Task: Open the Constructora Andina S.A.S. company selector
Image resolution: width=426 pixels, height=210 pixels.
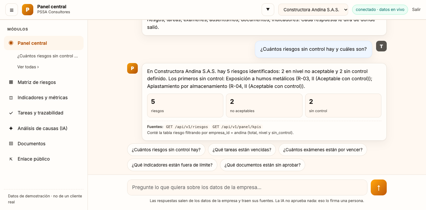Action: point(313,10)
